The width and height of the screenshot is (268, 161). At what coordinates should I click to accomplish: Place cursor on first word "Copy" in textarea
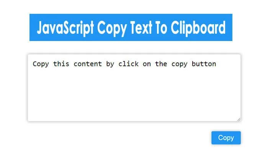coord(41,64)
